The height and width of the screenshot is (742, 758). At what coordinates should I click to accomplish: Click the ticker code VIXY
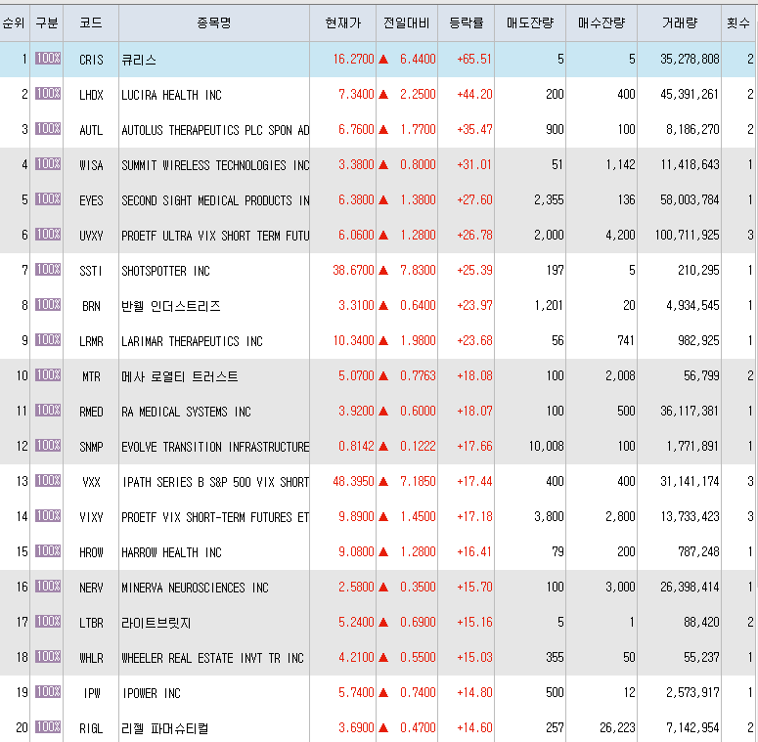click(x=91, y=518)
